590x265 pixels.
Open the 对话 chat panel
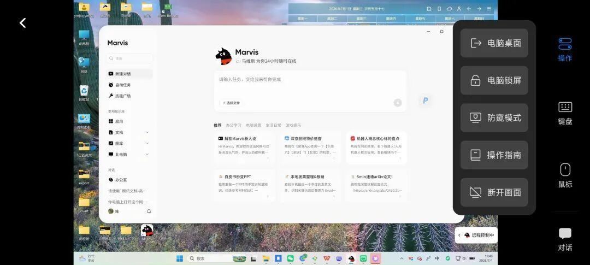tap(565, 239)
